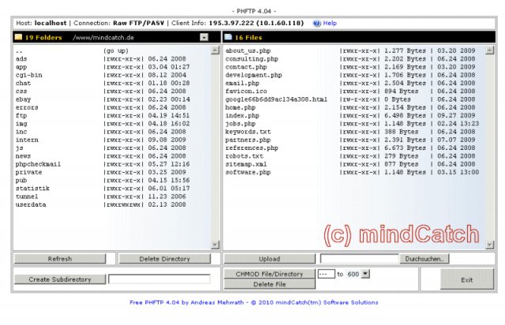
Task: Click the Create Subdirectory button
Action: coord(59,279)
